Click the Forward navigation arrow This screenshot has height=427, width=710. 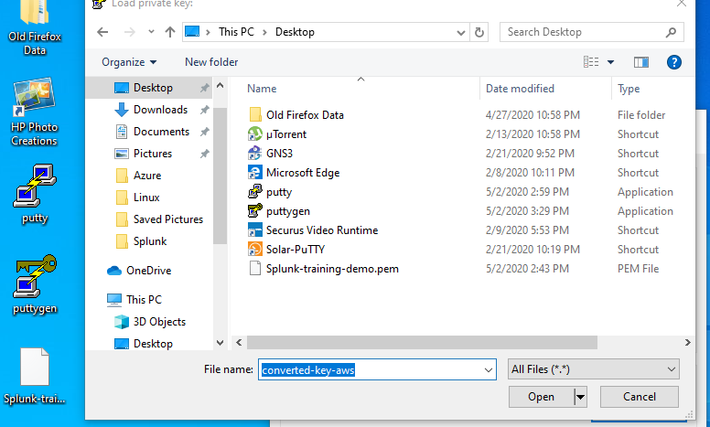click(x=130, y=32)
